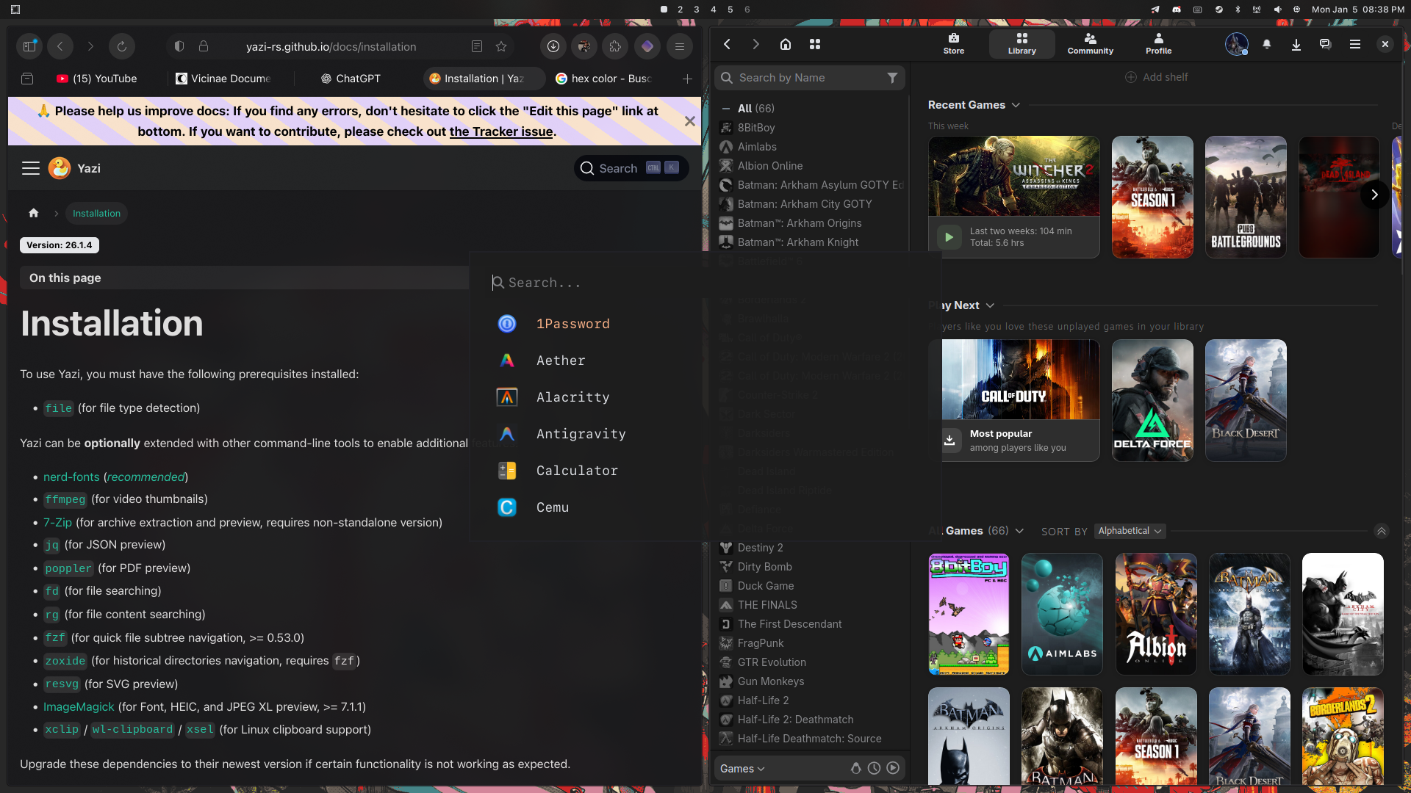Click the Bluetooth tray icon
Image resolution: width=1411 pixels, height=793 pixels.
tap(1238, 10)
